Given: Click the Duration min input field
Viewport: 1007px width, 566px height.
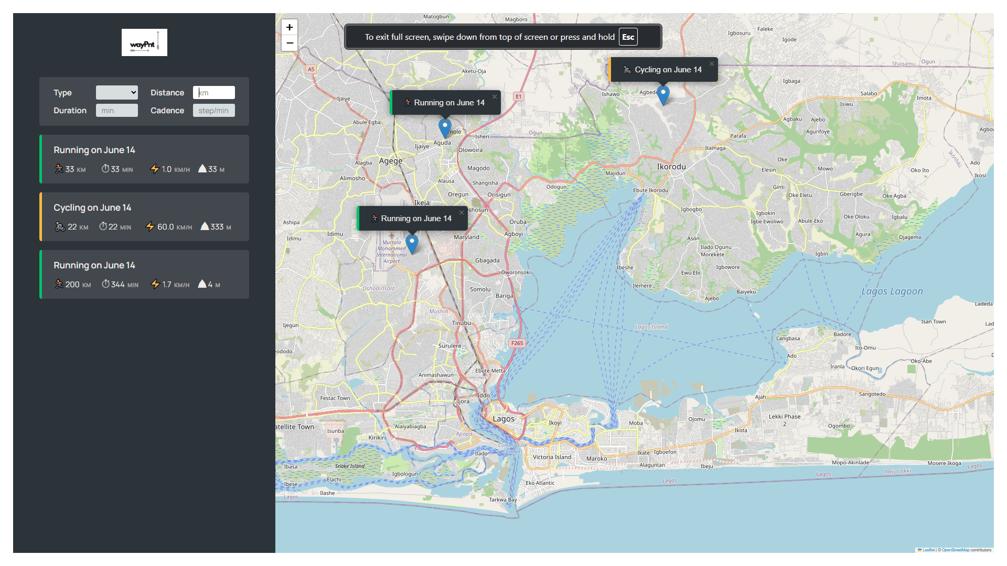Looking at the screenshot, I should click(x=116, y=111).
